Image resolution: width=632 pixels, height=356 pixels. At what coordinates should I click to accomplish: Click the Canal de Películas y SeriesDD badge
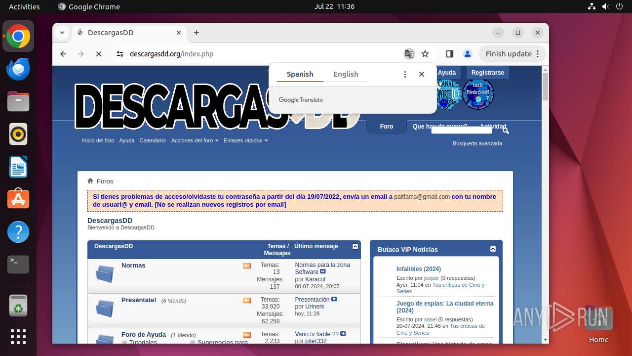(x=477, y=94)
